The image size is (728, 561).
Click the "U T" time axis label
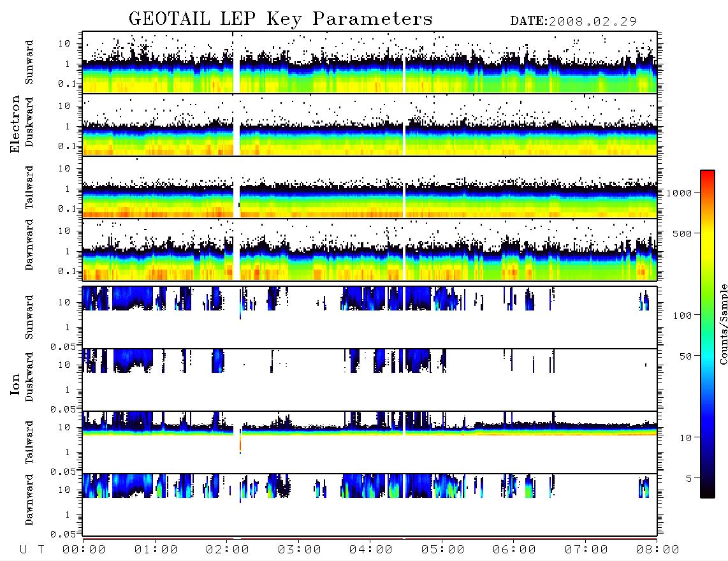tap(32, 550)
